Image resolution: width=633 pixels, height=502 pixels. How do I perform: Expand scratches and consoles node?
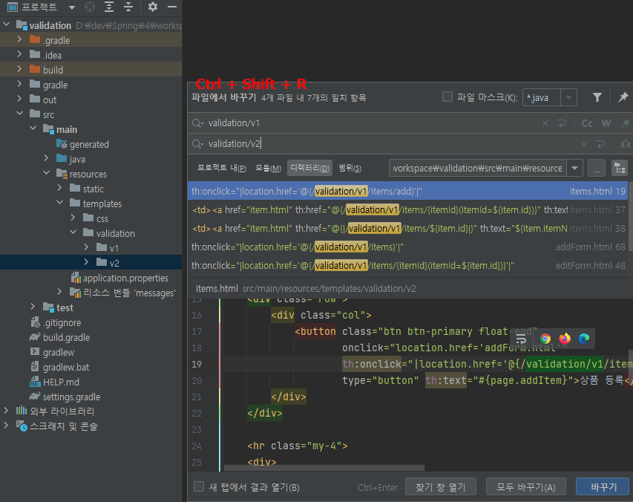tap(6, 426)
